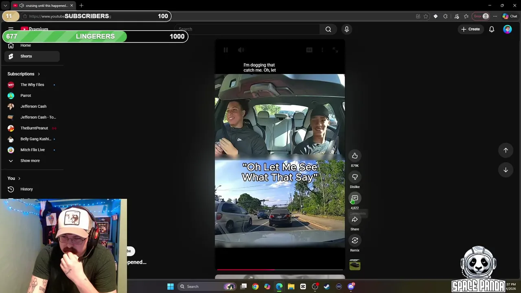Open a new browser tab
The image size is (521, 293).
(x=81, y=6)
